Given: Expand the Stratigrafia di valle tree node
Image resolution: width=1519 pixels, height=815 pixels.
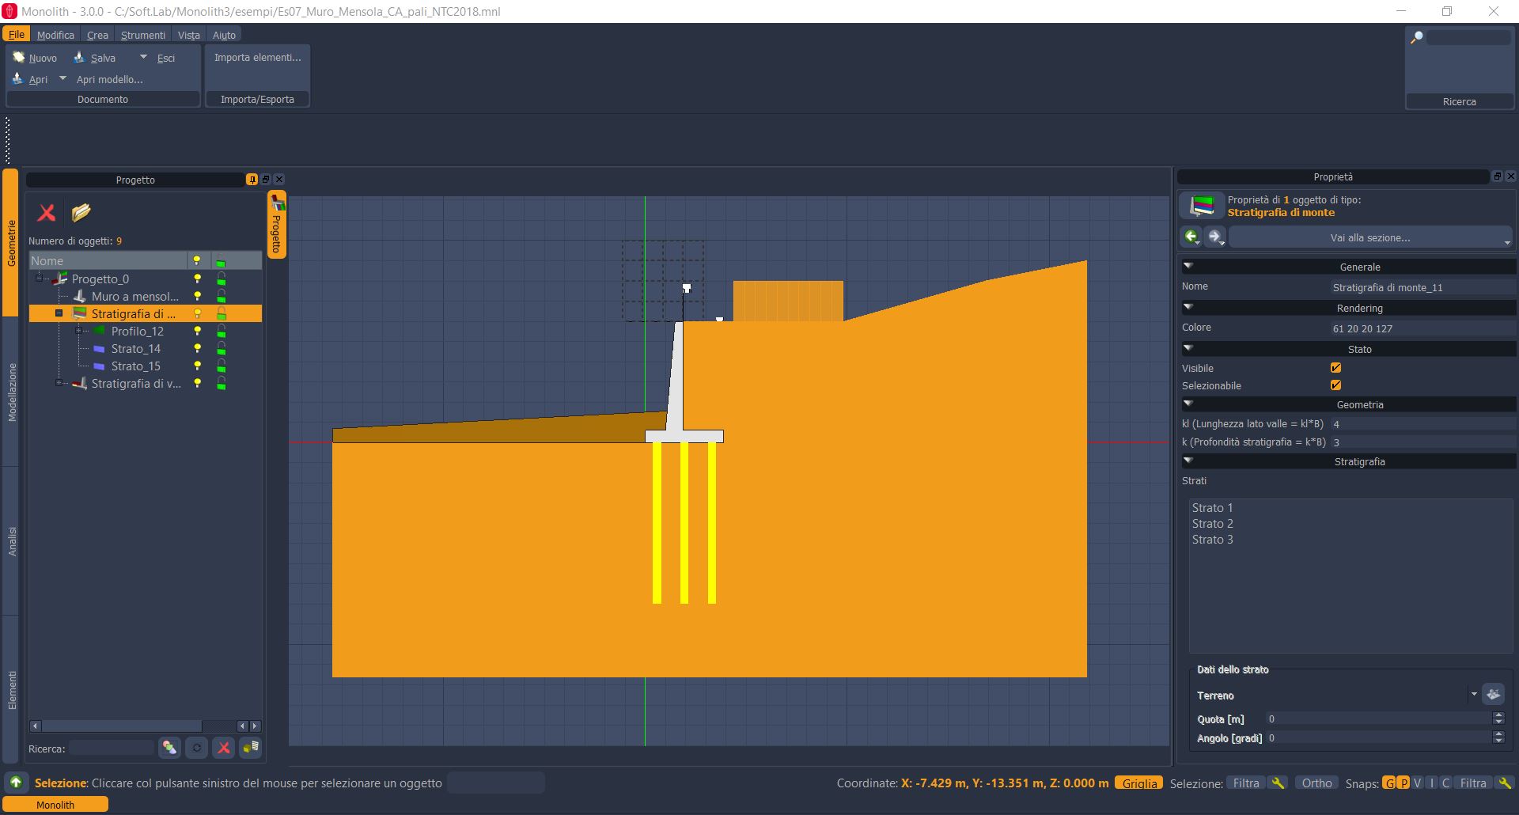Looking at the screenshot, I should click(59, 383).
